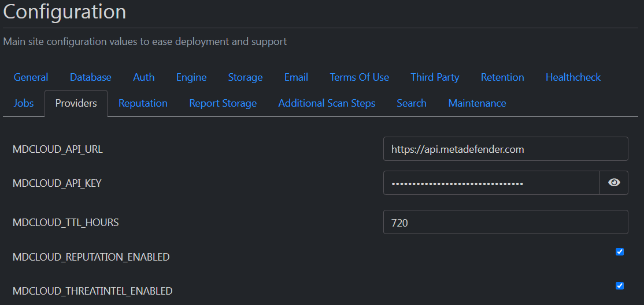Select the Third Party tab
The width and height of the screenshot is (644, 305).
point(435,77)
